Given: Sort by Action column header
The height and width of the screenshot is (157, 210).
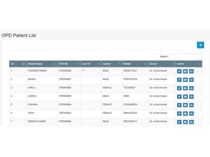Looking at the screenshot, I should 189,64.
